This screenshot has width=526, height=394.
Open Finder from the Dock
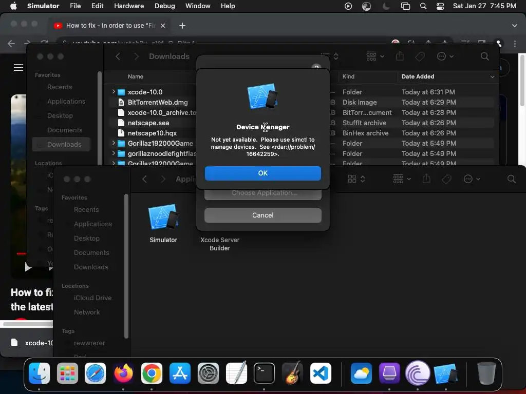point(39,373)
